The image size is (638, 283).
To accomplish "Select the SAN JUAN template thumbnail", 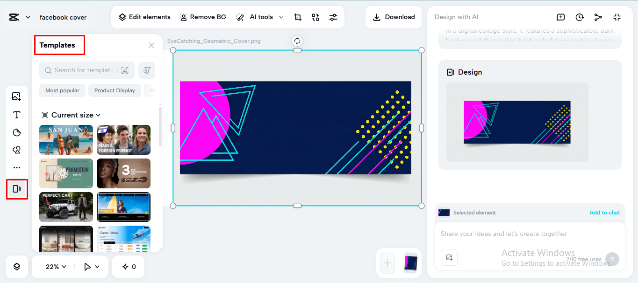I will 66,139.
